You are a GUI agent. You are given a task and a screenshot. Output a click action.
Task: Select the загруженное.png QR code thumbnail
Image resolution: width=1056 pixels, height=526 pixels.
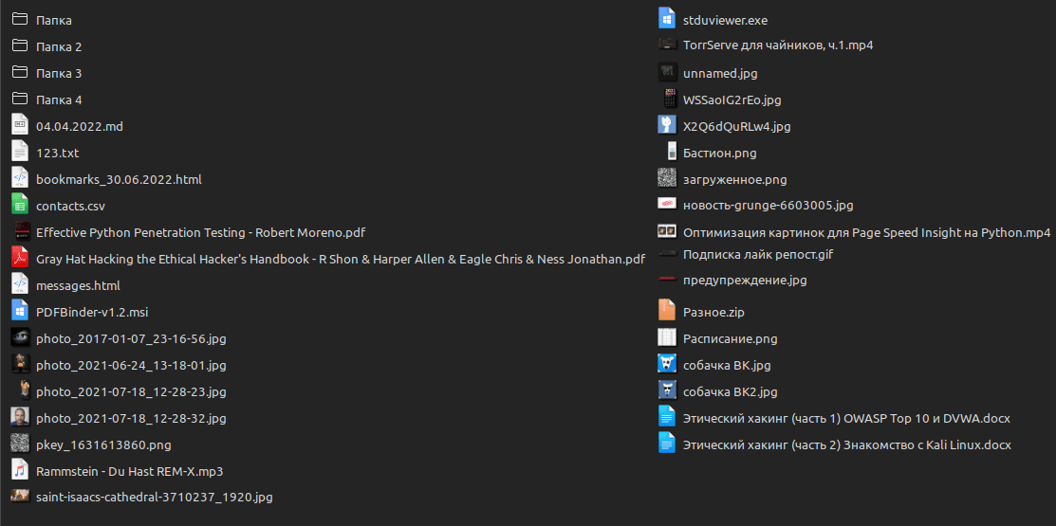coord(666,178)
